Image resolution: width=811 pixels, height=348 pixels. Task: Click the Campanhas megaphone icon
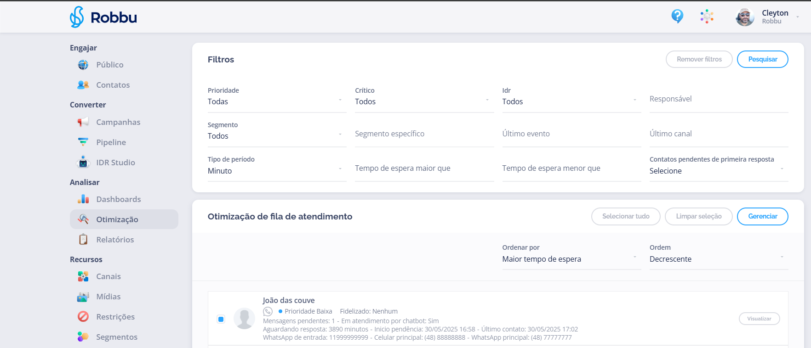click(83, 122)
